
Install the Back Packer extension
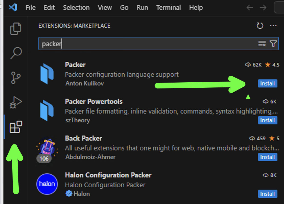267,157
